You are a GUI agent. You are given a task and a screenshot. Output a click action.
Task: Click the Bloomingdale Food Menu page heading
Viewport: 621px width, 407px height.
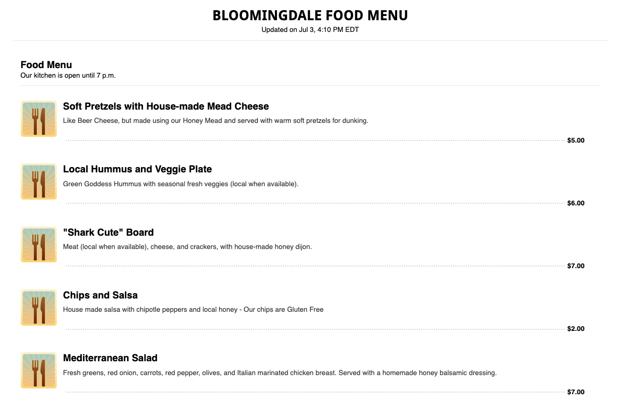point(310,15)
